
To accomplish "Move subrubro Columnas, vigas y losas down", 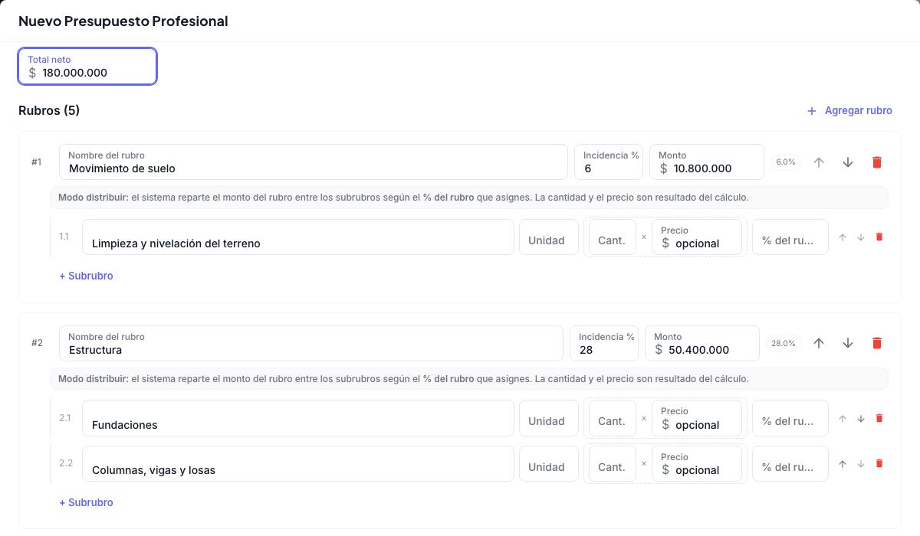I will [861, 464].
